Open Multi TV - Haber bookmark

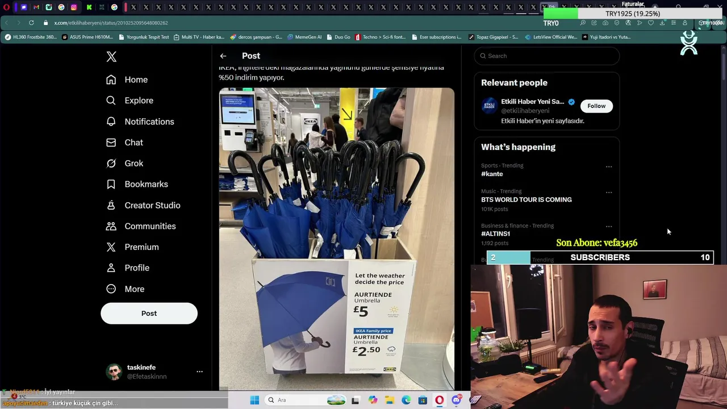click(x=199, y=37)
